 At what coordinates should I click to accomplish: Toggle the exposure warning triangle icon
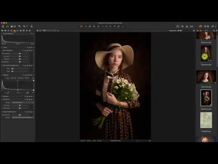[187, 26]
